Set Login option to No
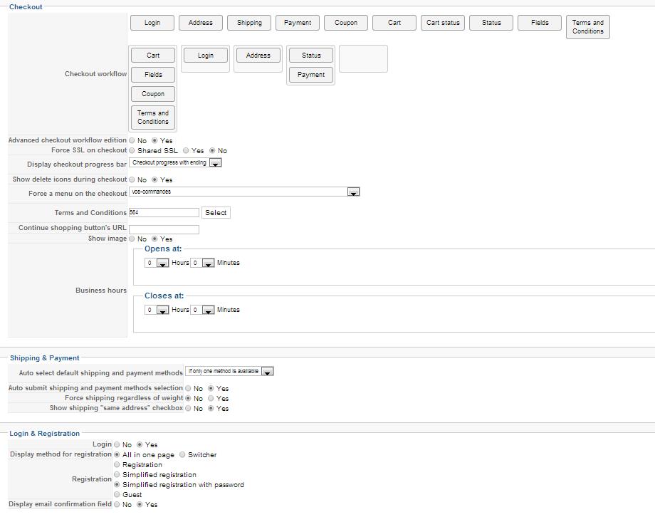655x517 pixels. (117, 444)
